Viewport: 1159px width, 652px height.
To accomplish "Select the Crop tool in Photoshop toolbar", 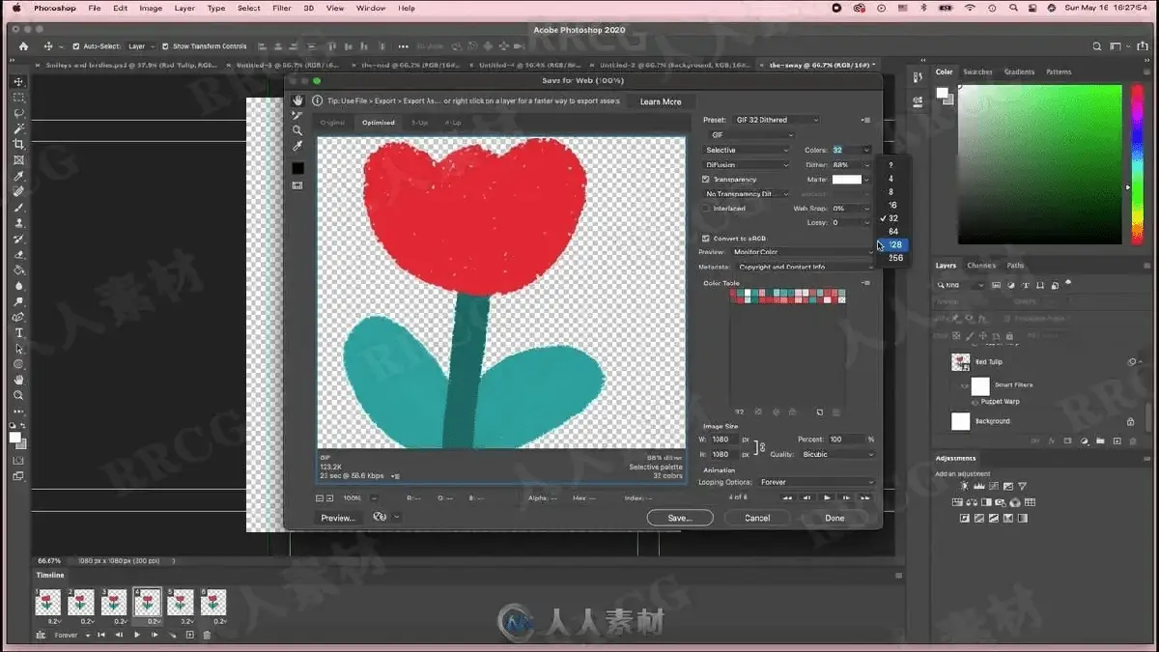I will [x=18, y=144].
